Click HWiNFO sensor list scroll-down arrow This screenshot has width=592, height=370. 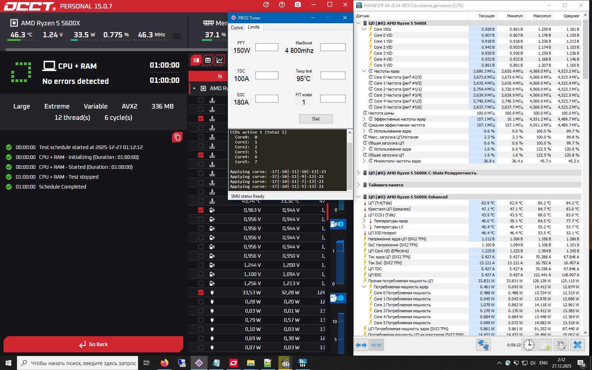pos(586,332)
